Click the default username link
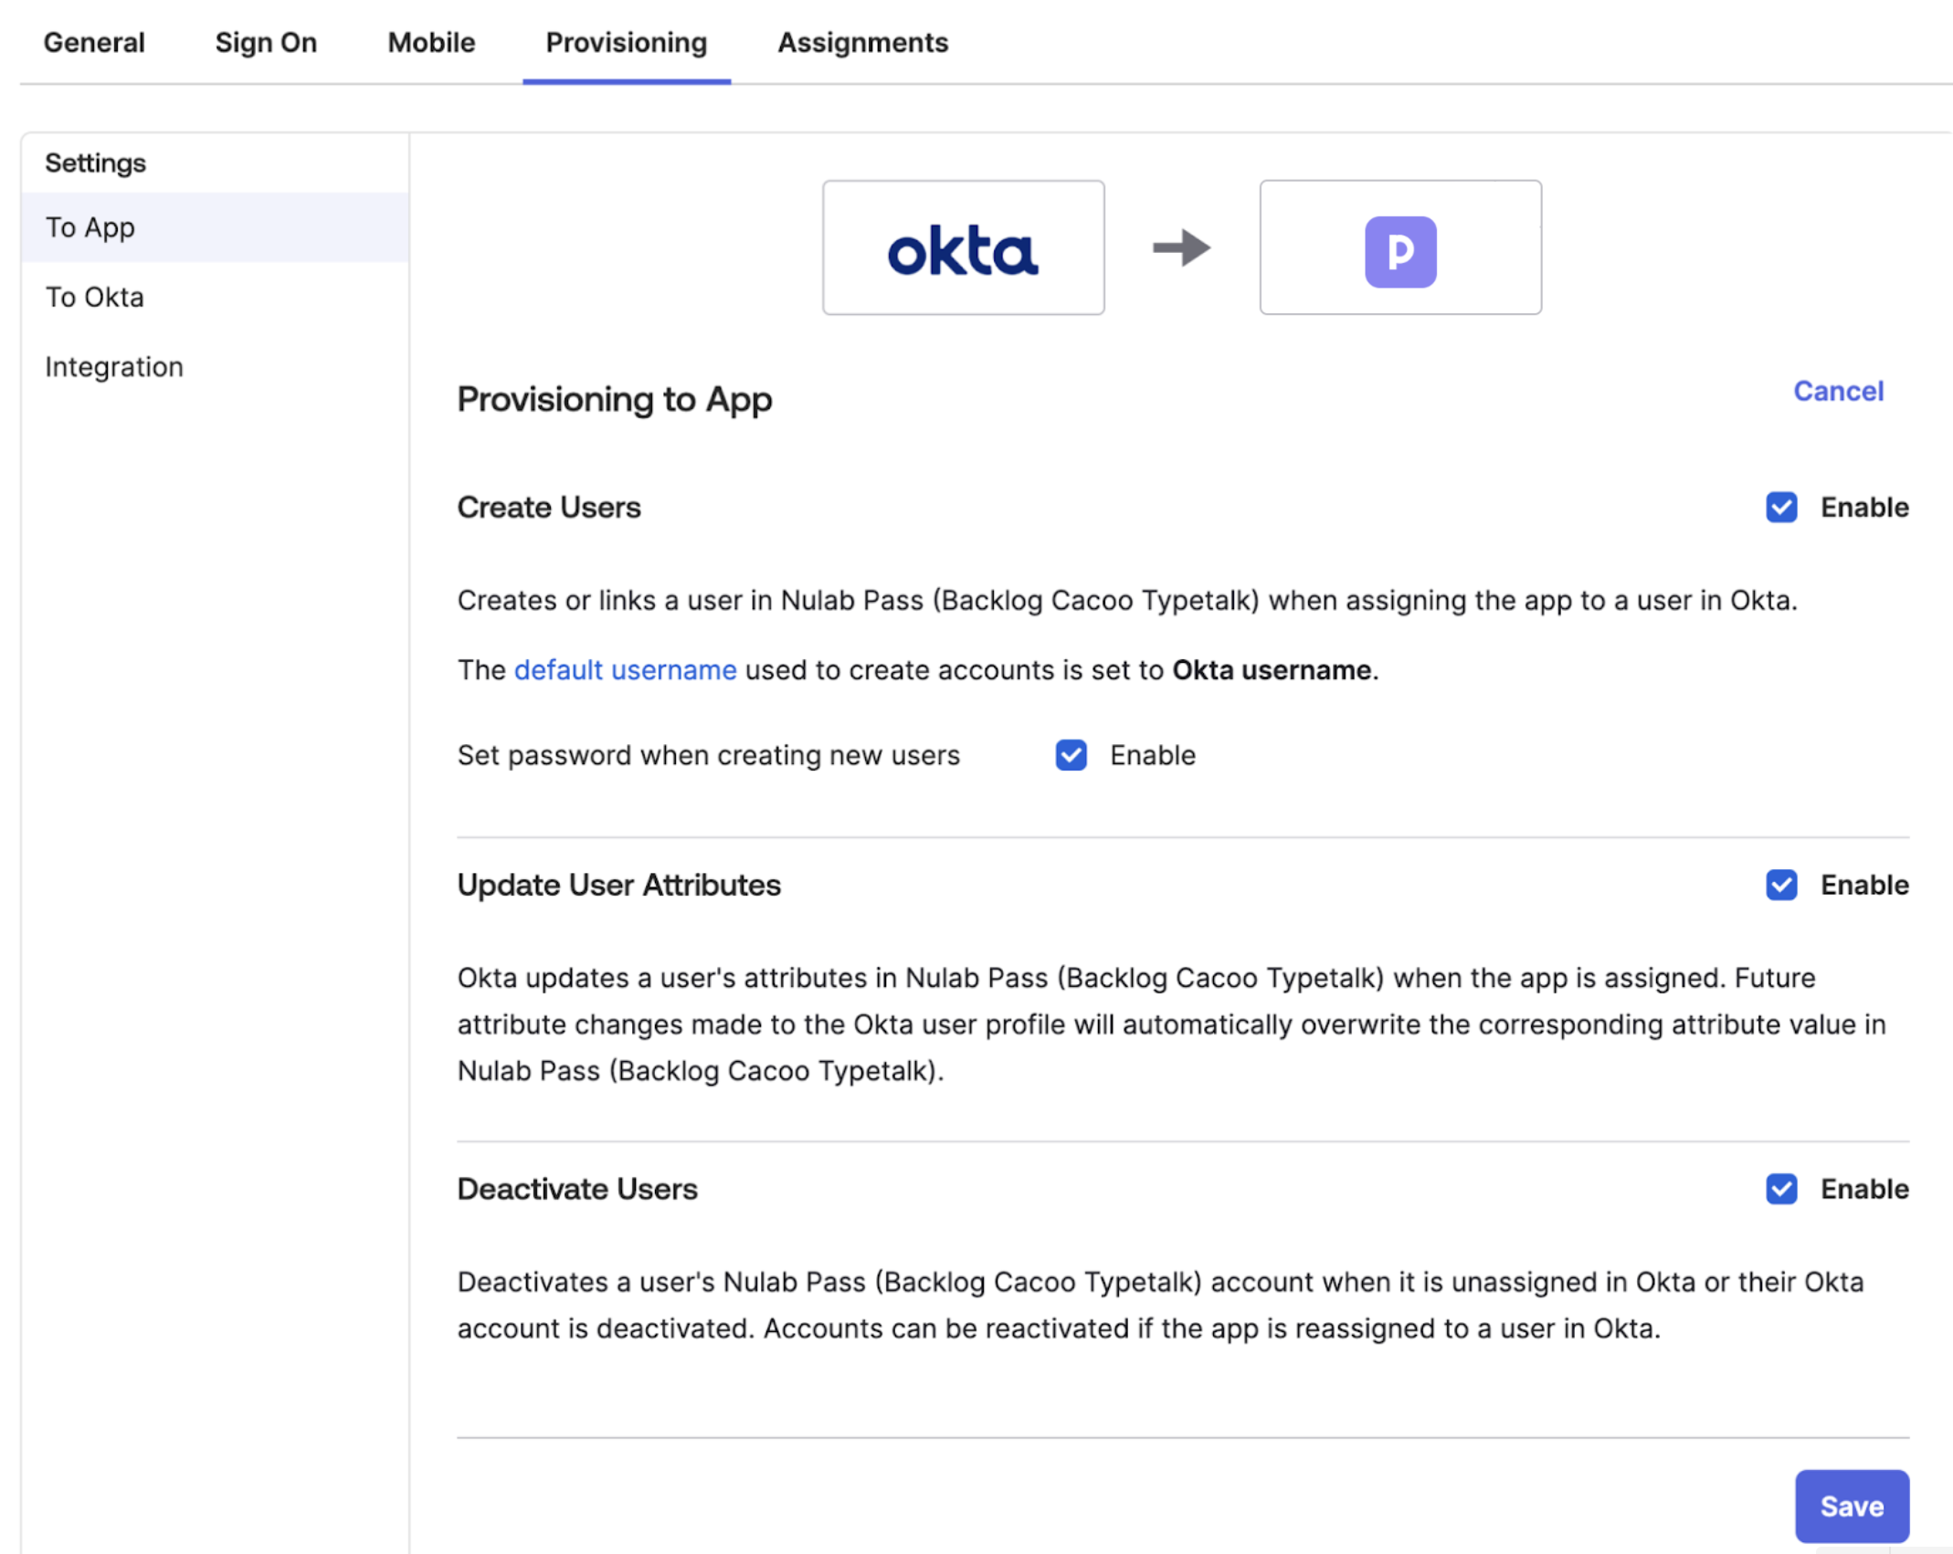The width and height of the screenshot is (1953, 1554). (625, 670)
